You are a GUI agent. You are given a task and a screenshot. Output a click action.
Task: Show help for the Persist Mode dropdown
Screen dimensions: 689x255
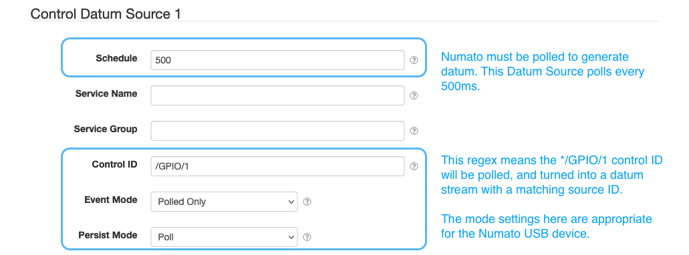click(x=307, y=237)
